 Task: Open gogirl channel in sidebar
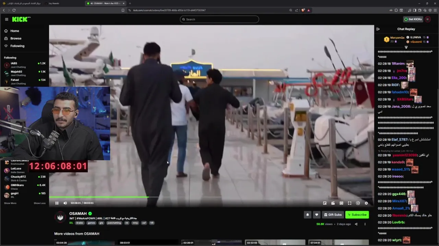[x=25, y=195]
